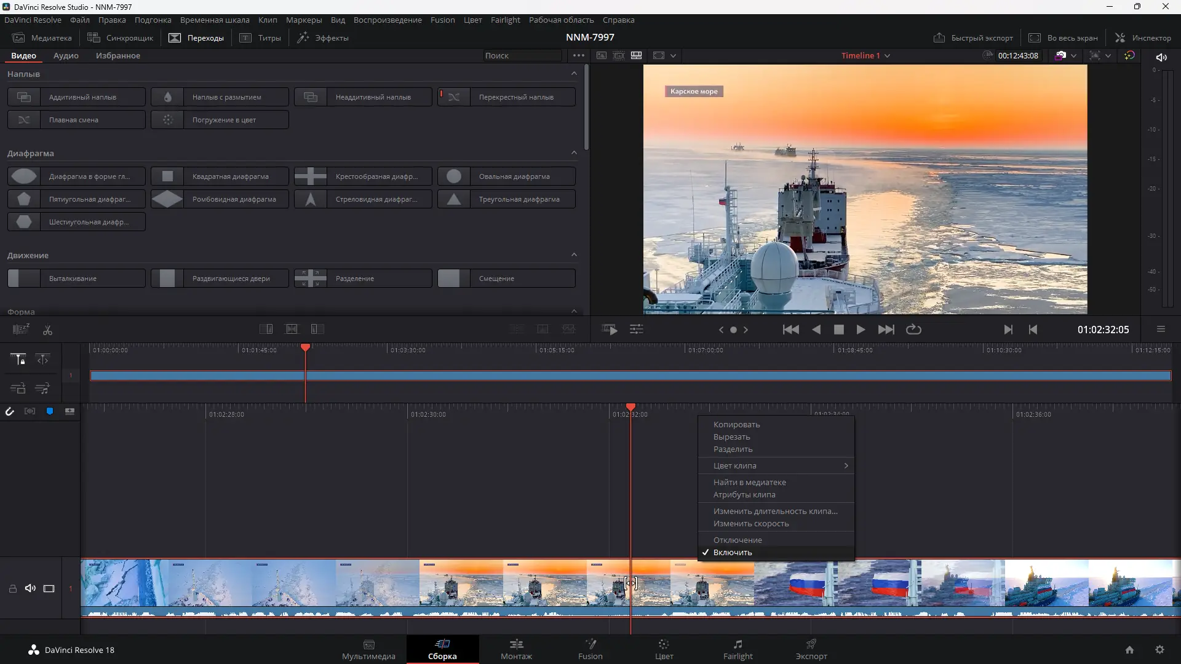The height and width of the screenshot is (664, 1181).
Task: Toggle the video track enable icon
Action: point(49,588)
